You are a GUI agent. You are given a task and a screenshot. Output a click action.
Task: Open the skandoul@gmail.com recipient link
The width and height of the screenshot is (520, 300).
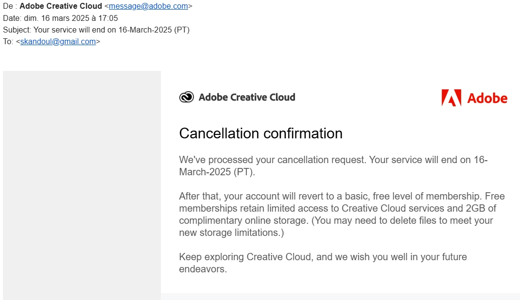point(58,42)
